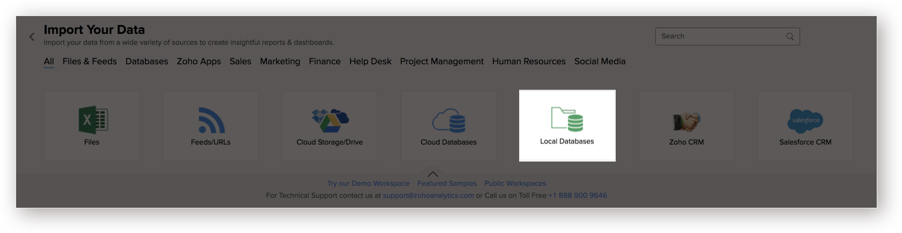The height and width of the screenshot is (233, 902).
Task: Collapse the panel with the up chevron
Action: pos(433,174)
